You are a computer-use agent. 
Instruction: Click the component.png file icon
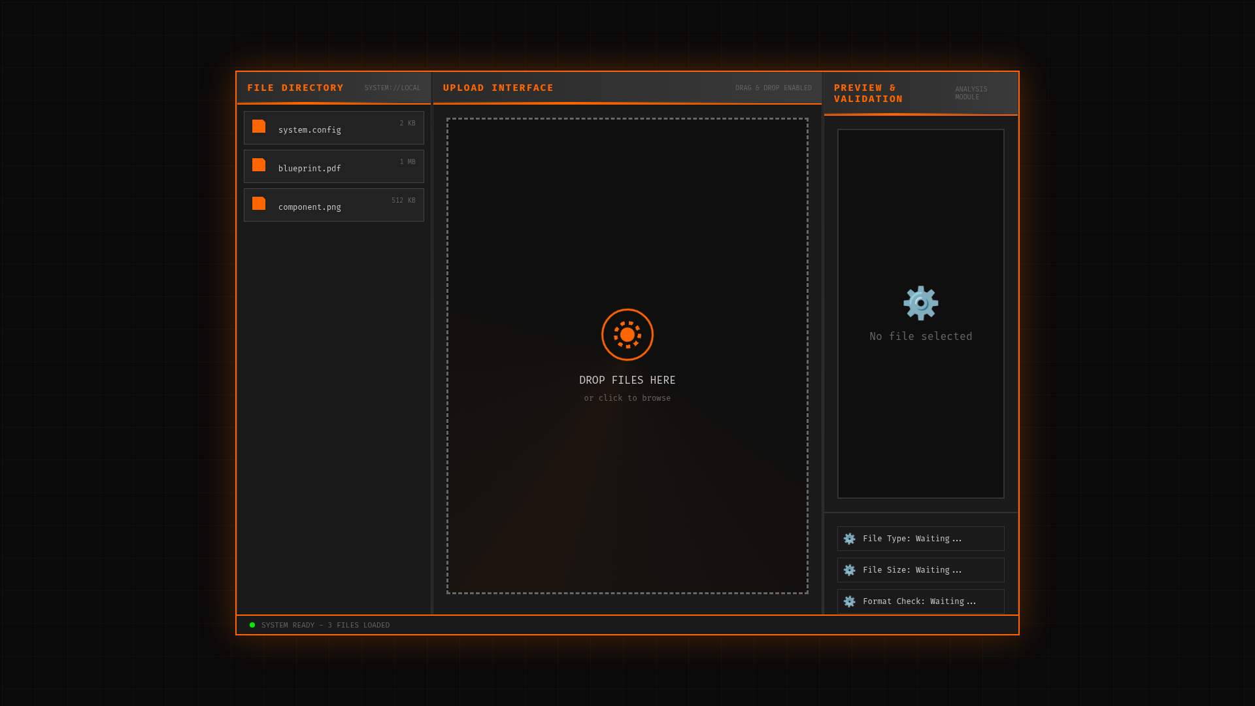coord(259,204)
